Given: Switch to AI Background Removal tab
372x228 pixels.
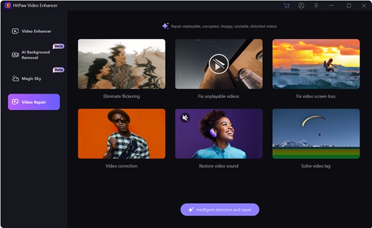Looking at the screenshot, I should click(x=34, y=55).
